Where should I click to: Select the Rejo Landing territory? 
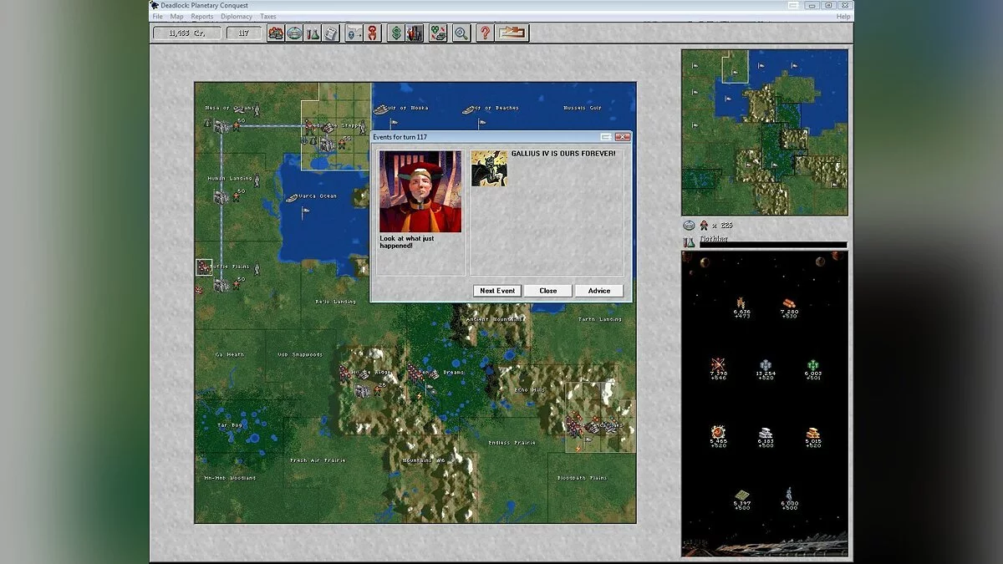[335, 302]
